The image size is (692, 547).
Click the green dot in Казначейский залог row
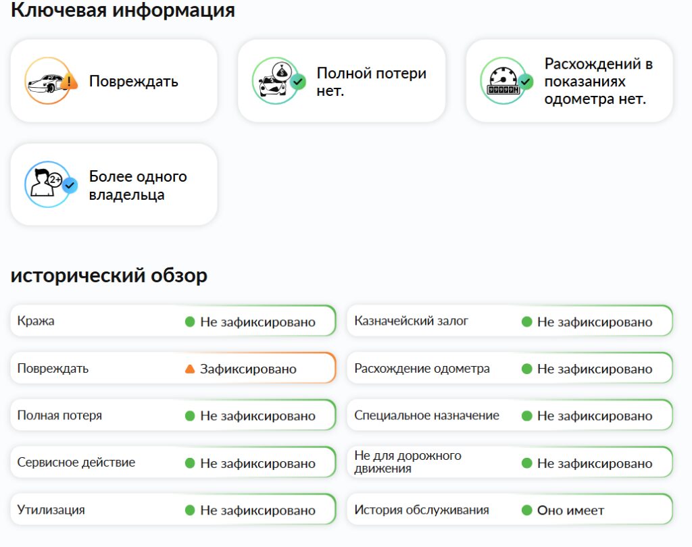(526, 321)
